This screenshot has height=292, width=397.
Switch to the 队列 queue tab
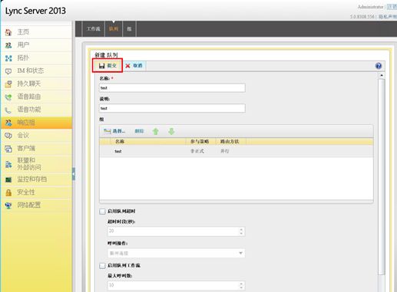[114, 29]
